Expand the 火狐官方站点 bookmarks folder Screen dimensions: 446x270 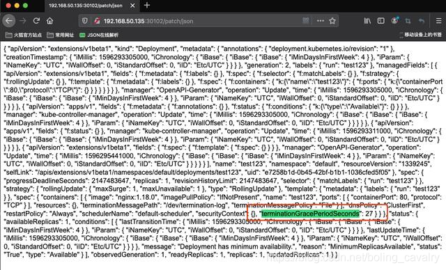(x=24, y=35)
